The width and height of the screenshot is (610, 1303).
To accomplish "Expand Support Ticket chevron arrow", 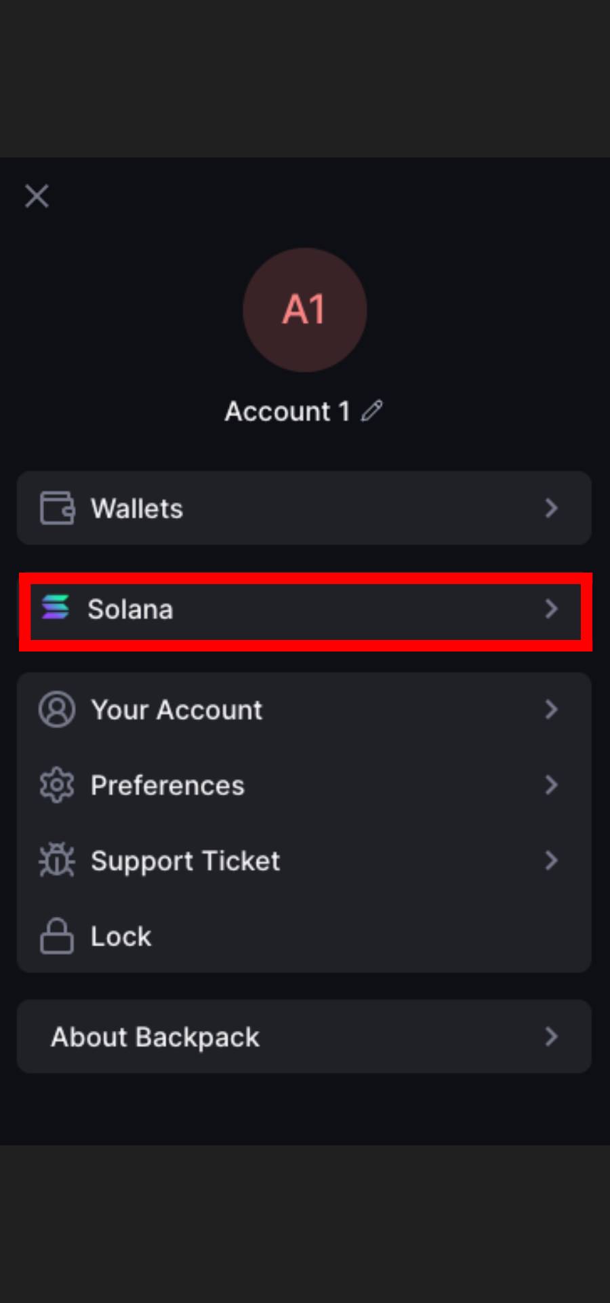I will [x=552, y=861].
